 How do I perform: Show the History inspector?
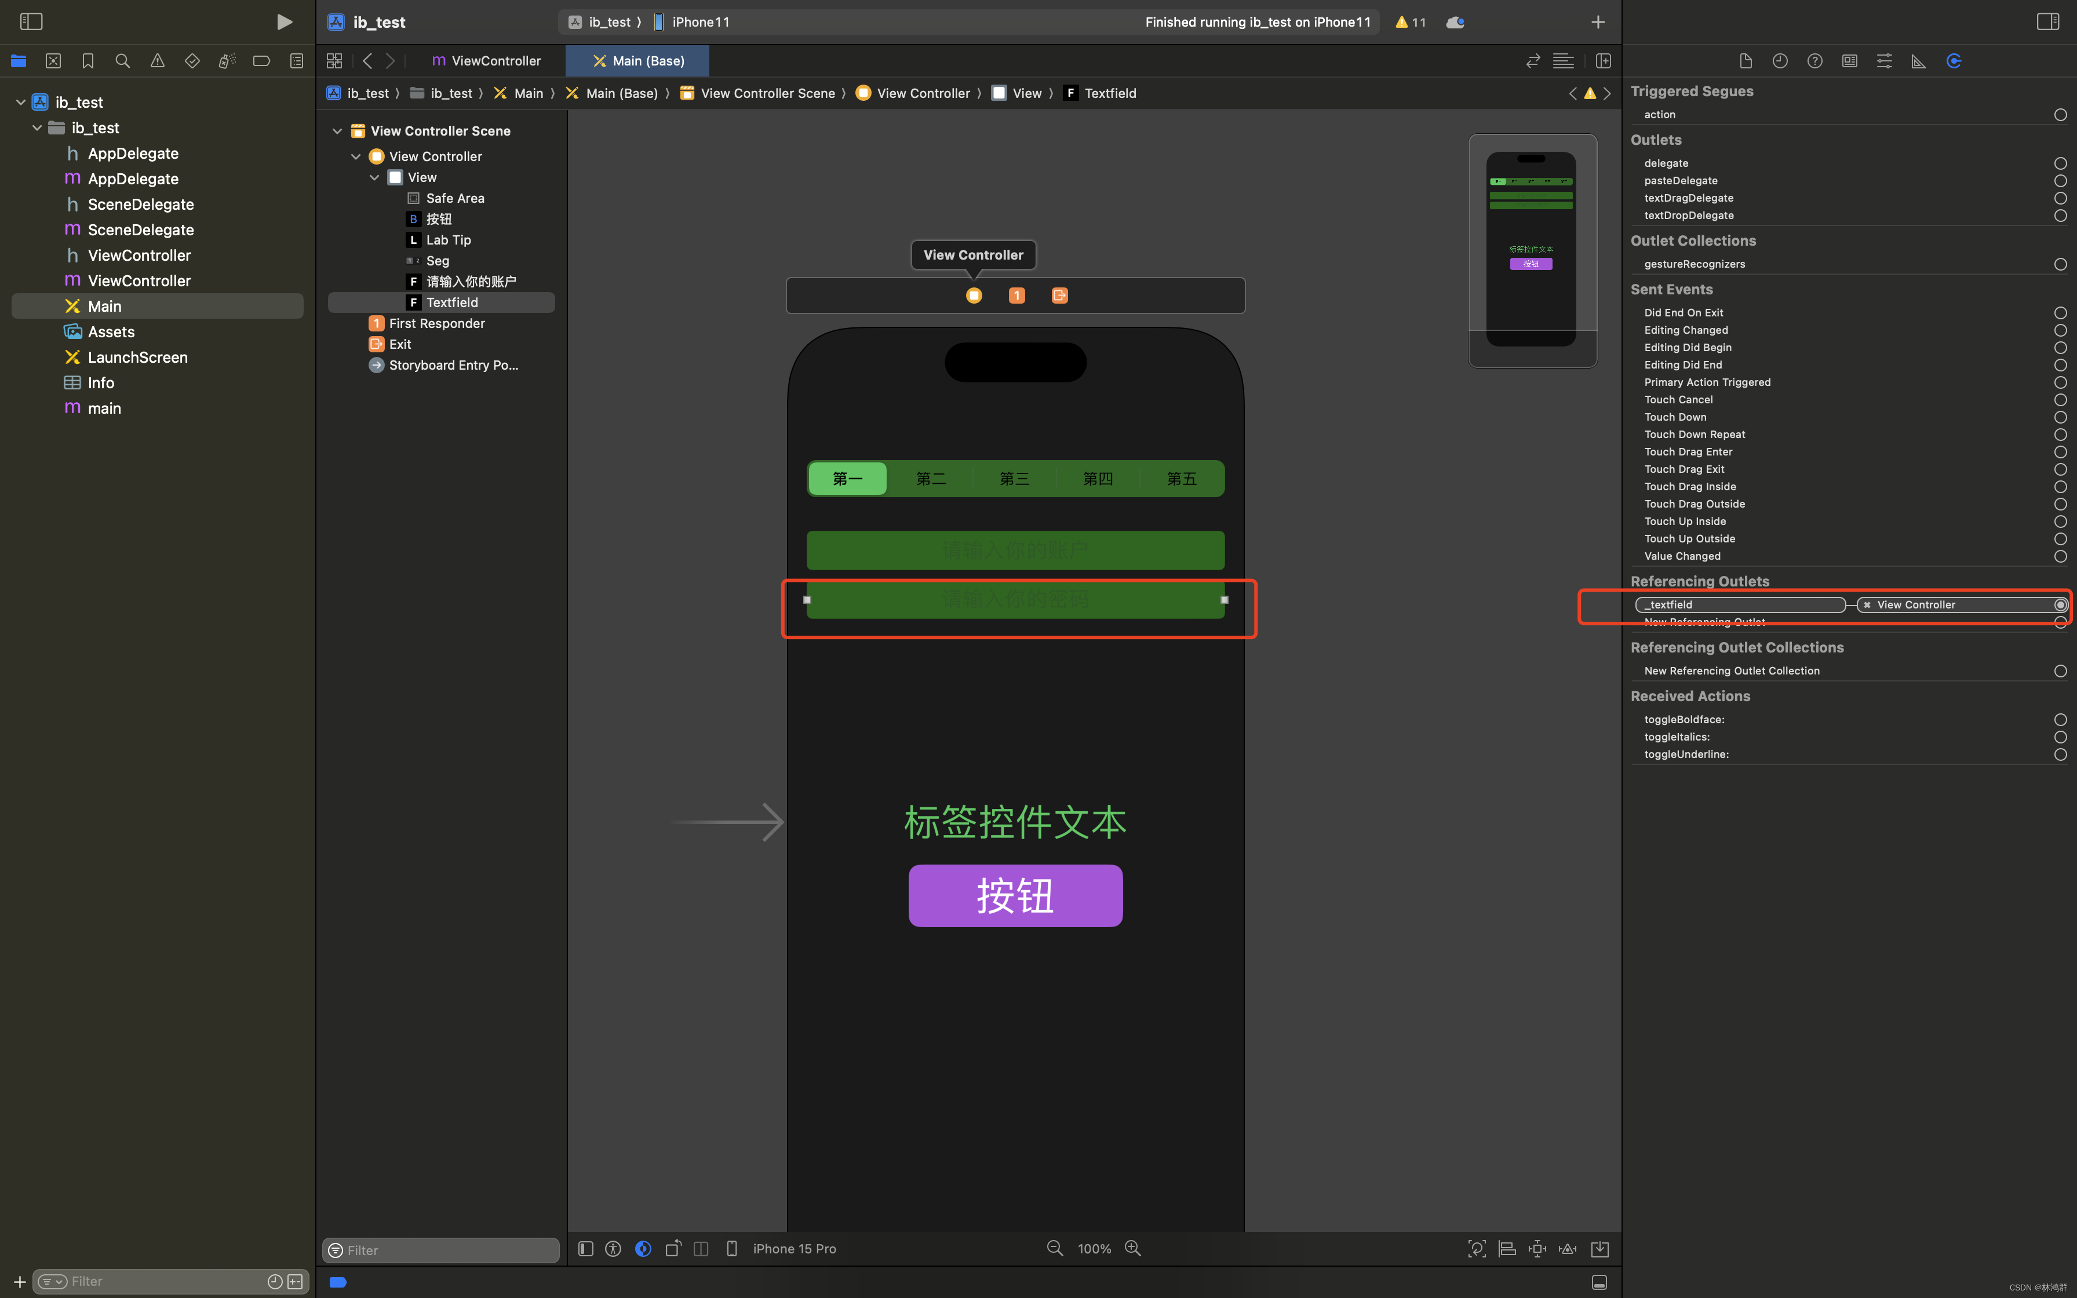click(1780, 61)
